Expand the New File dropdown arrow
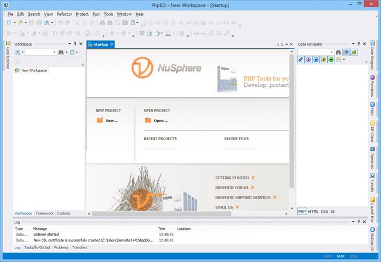The width and height of the screenshot is (381, 262). pyautogui.click(x=15, y=23)
